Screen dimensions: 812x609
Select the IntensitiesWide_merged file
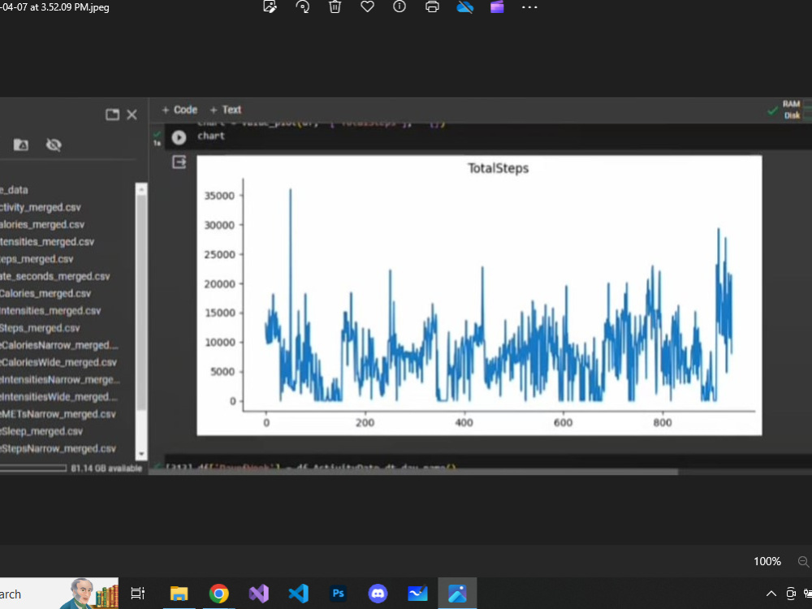point(58,397)
